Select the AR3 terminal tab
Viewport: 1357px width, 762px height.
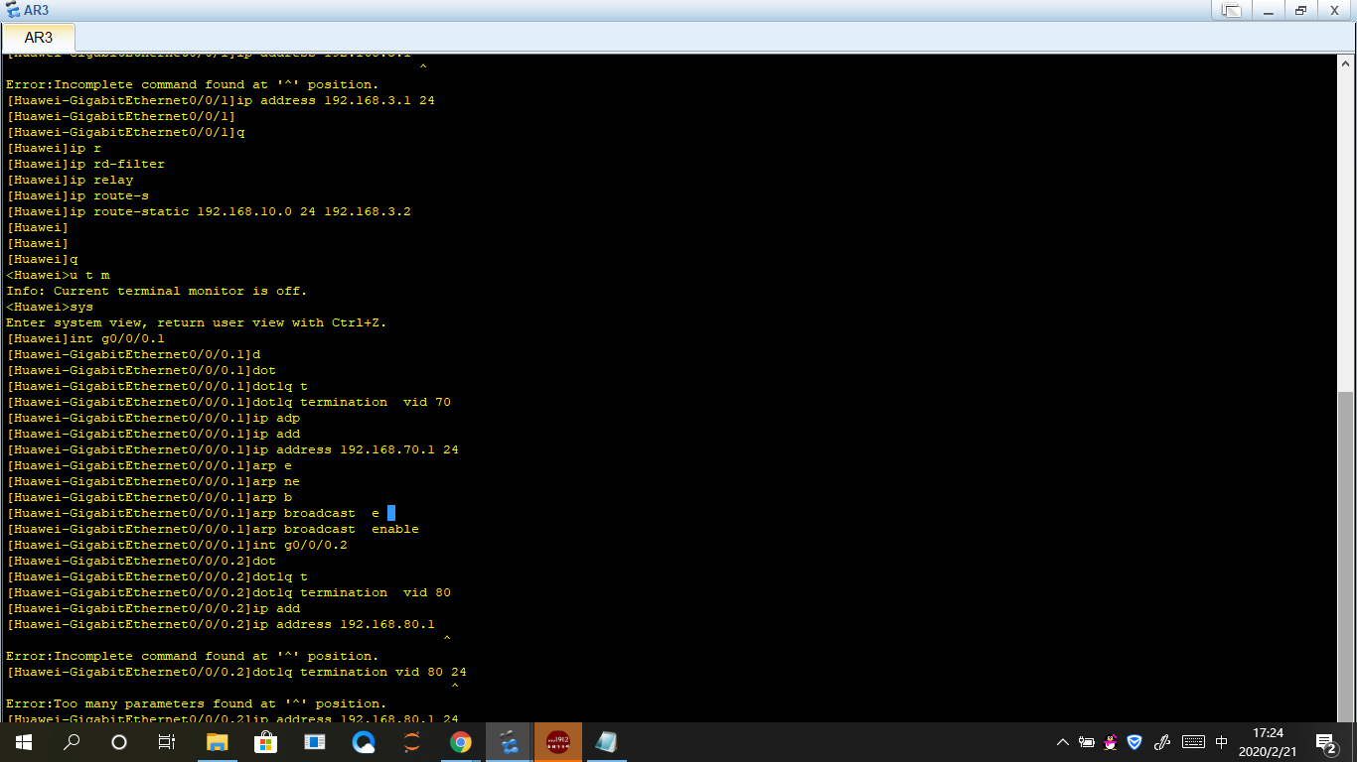tap(39, 38)
